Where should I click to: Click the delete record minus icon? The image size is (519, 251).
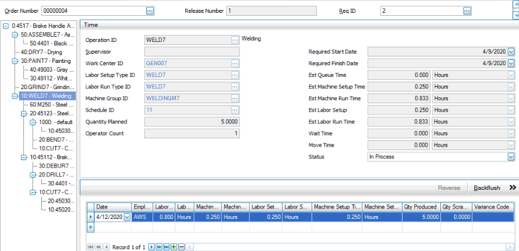pos(181,247)
